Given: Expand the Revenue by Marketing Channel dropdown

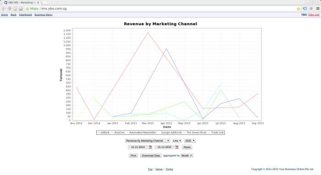Looking at the screenshot, I should coord(147,141).
